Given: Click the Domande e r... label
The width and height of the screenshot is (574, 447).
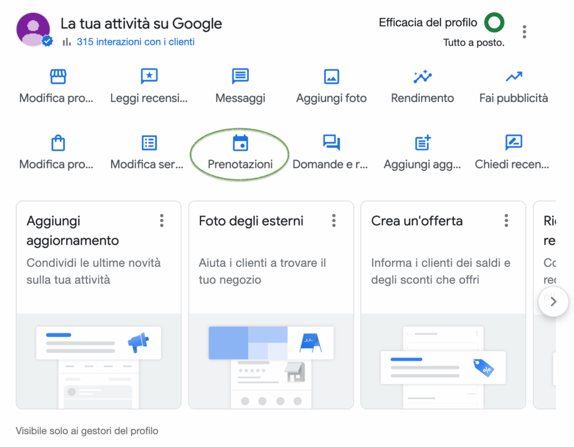Looking at the screenshot, I should (330, 164).
